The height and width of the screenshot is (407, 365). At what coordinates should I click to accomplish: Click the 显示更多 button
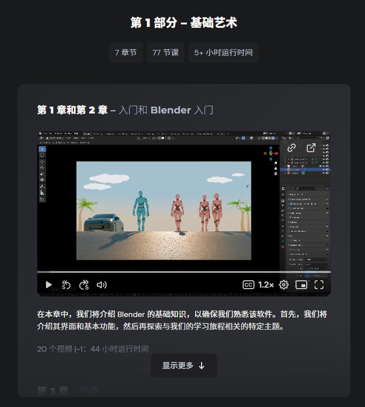tap(184, 365)
